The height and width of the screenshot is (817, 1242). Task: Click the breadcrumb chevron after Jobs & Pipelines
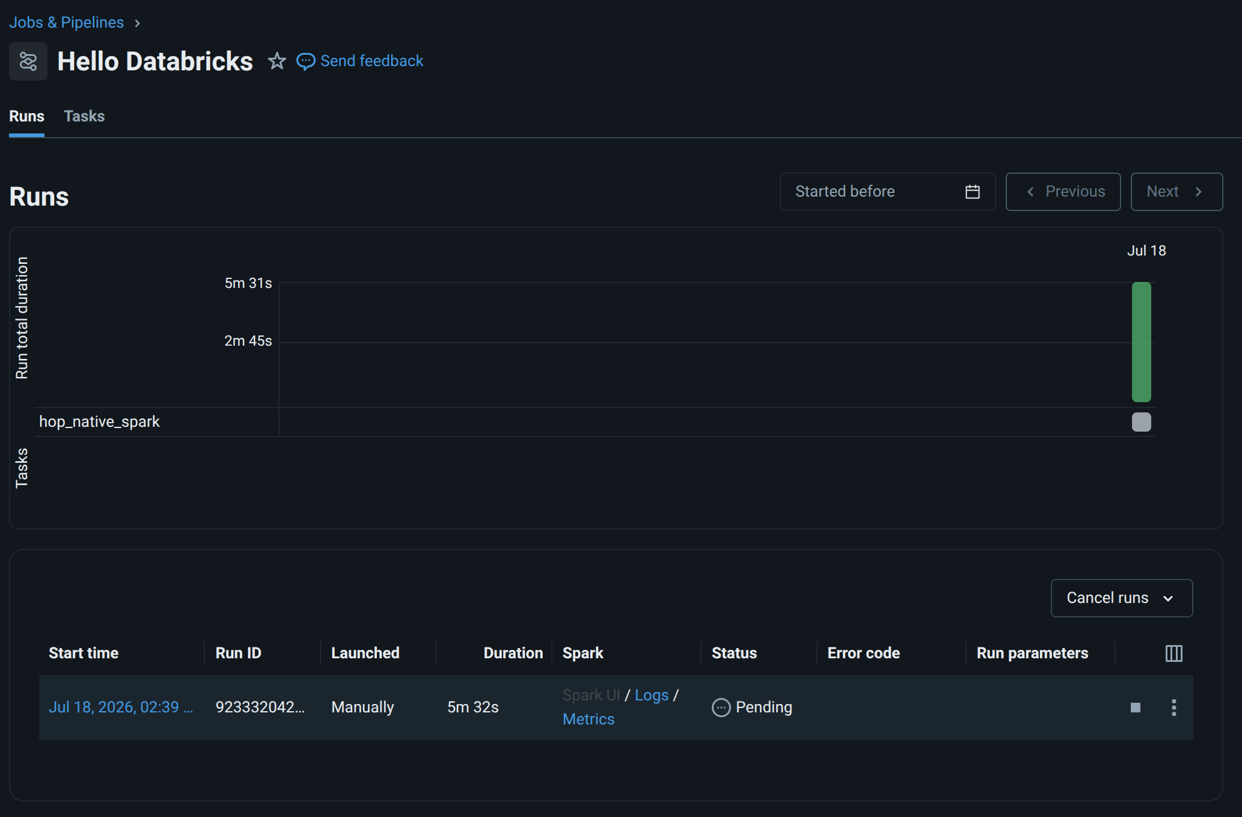[137, 23]
